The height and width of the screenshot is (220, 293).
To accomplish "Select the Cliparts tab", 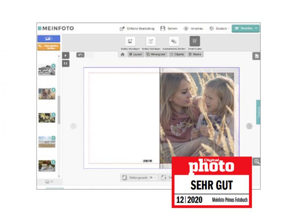I will point(177,55).
